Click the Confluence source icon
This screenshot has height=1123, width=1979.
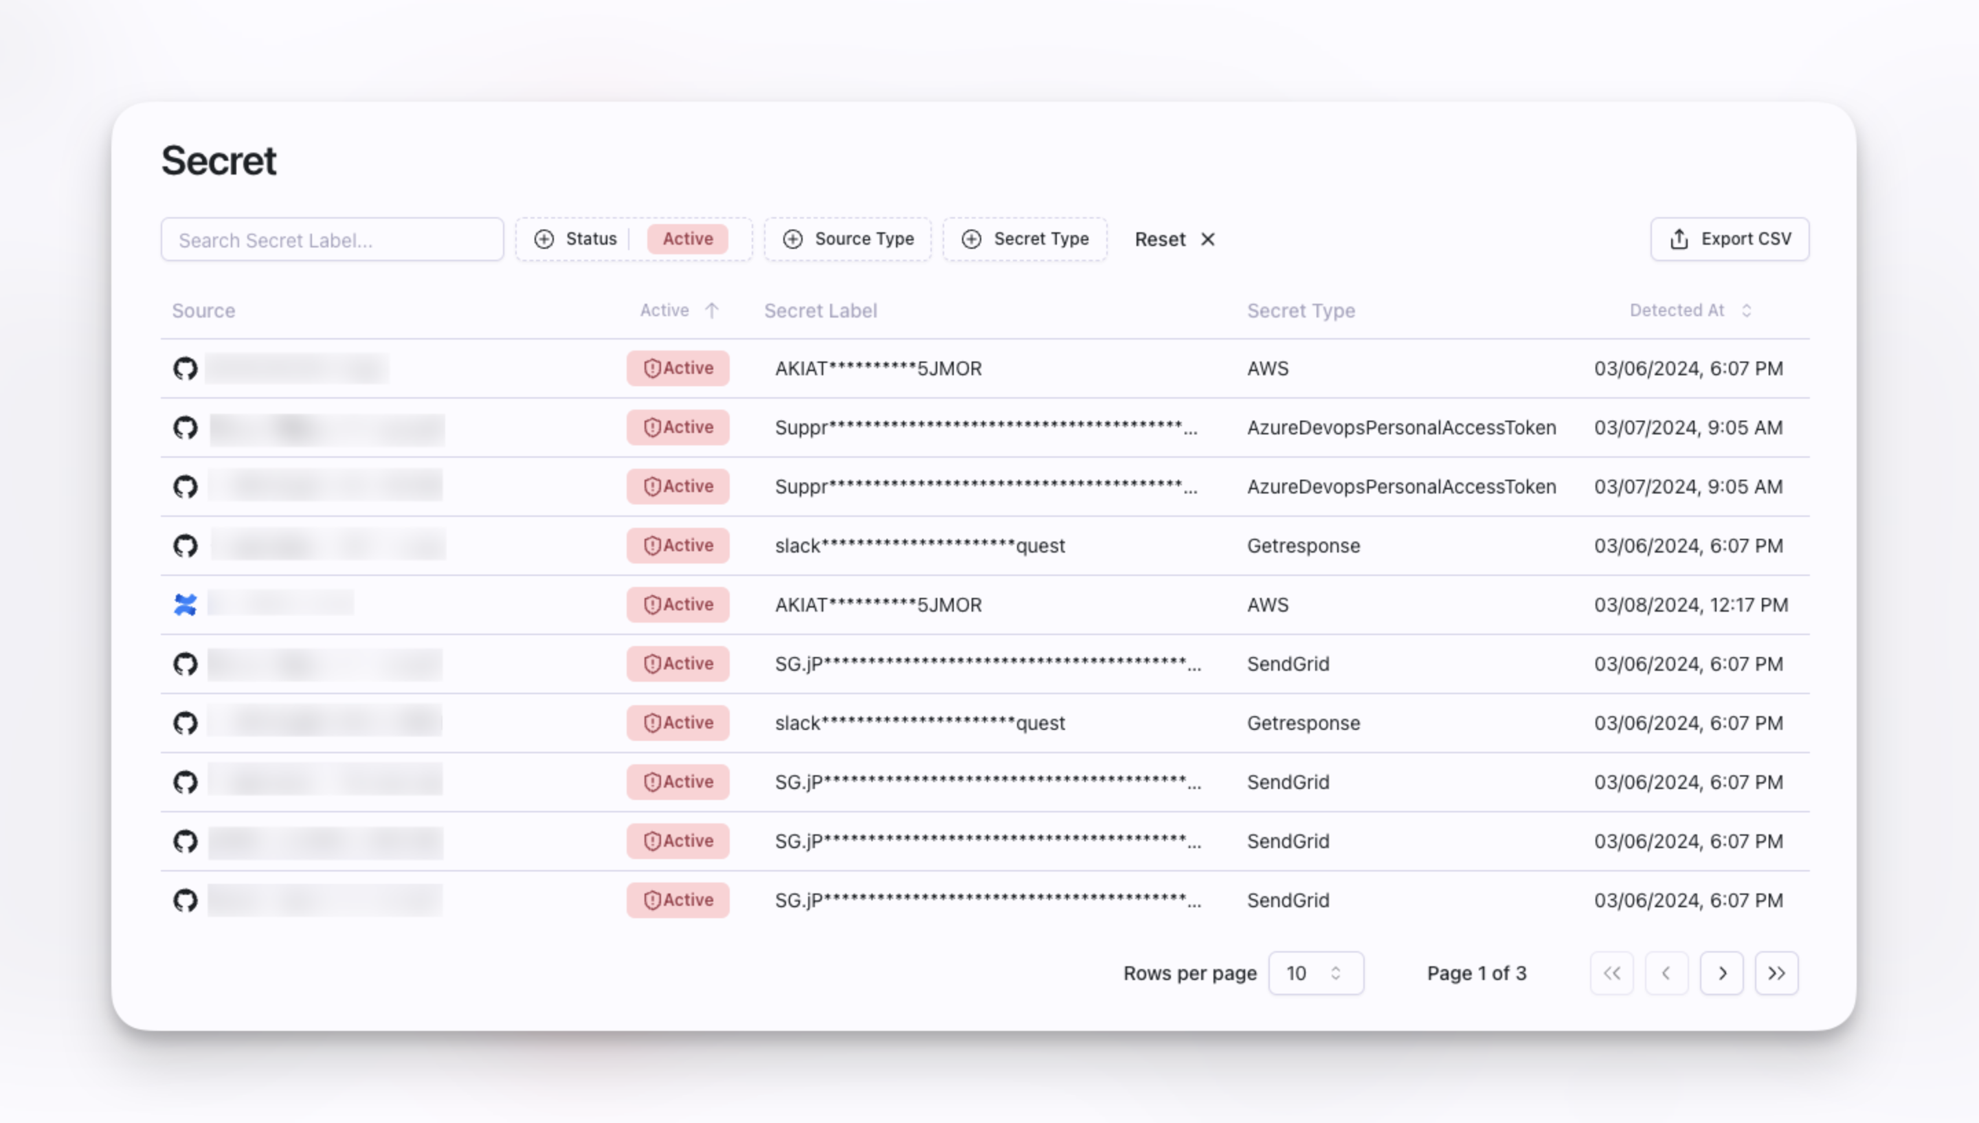185,605
